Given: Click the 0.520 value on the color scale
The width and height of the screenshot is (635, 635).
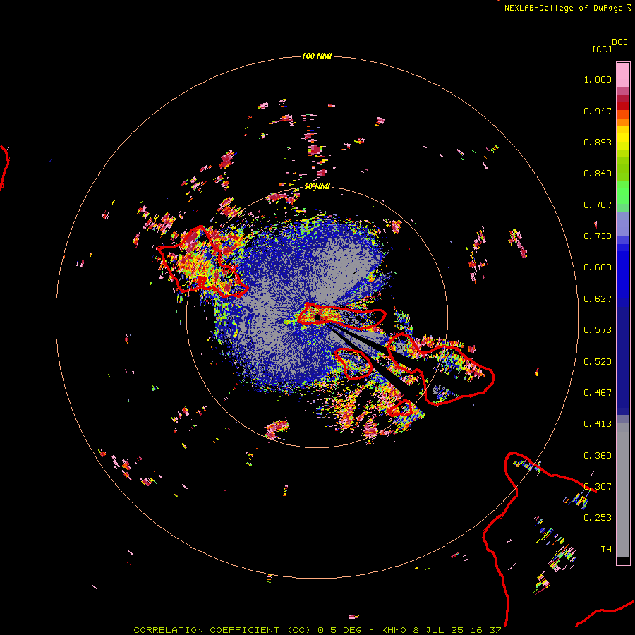Looking at the screenshot, I should [598, 362].
